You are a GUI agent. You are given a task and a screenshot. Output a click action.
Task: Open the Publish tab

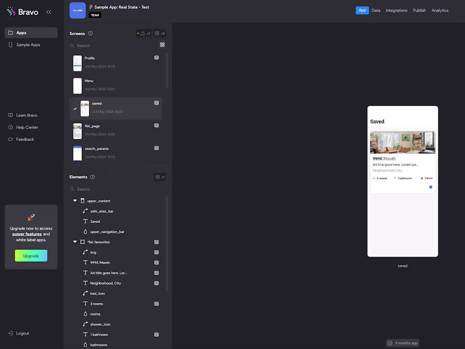pos(419,11)
